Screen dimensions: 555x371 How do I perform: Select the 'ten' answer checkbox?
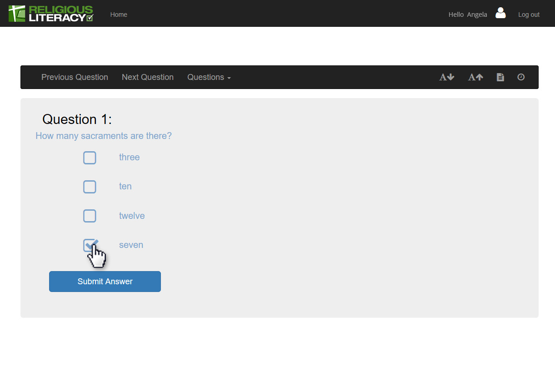pyautogui.click(x=90, y=187)
